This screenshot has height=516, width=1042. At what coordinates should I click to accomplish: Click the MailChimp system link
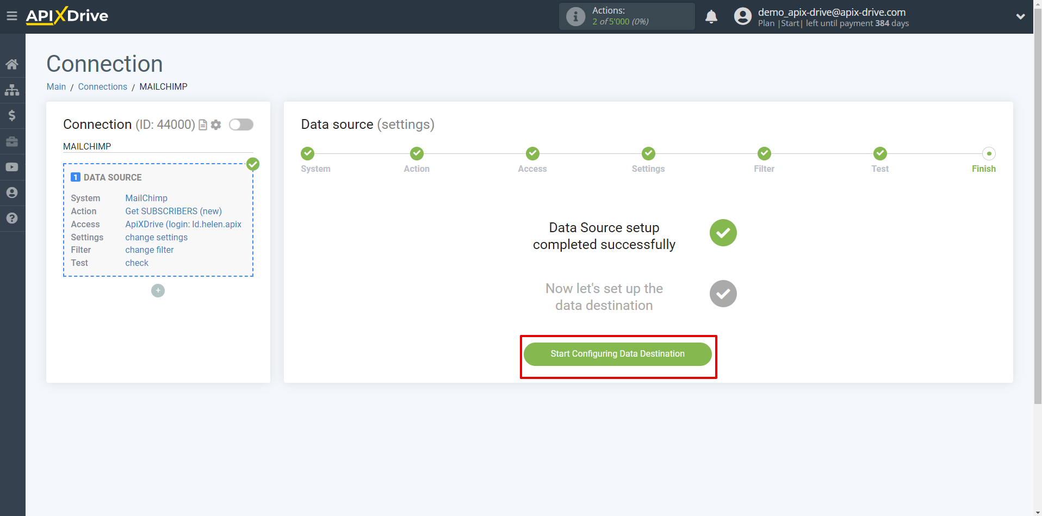tap(146, 198)
